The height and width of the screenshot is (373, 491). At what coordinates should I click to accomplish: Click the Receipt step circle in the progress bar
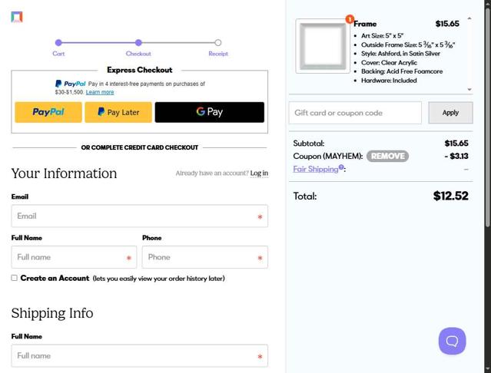[218, 42]
